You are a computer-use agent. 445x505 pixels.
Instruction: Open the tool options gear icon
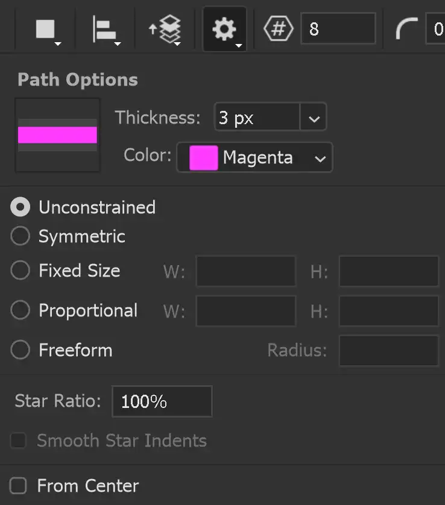tap(224, 27)
